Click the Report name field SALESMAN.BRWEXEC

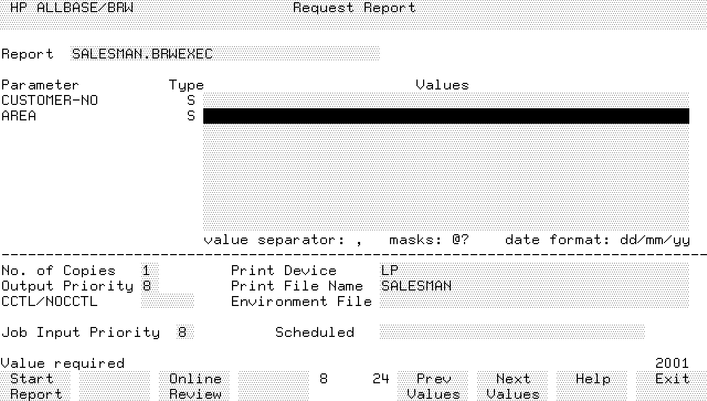click(225, 54)
